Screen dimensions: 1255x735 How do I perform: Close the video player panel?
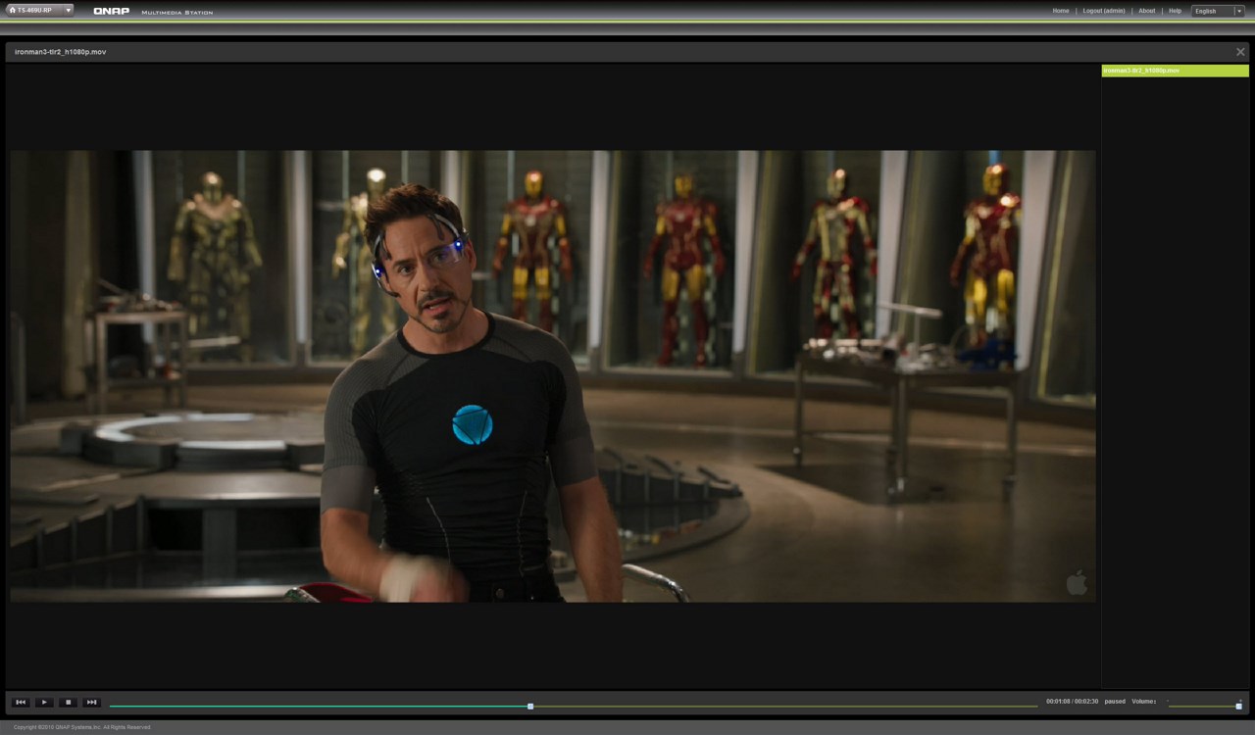point(1240,52)
